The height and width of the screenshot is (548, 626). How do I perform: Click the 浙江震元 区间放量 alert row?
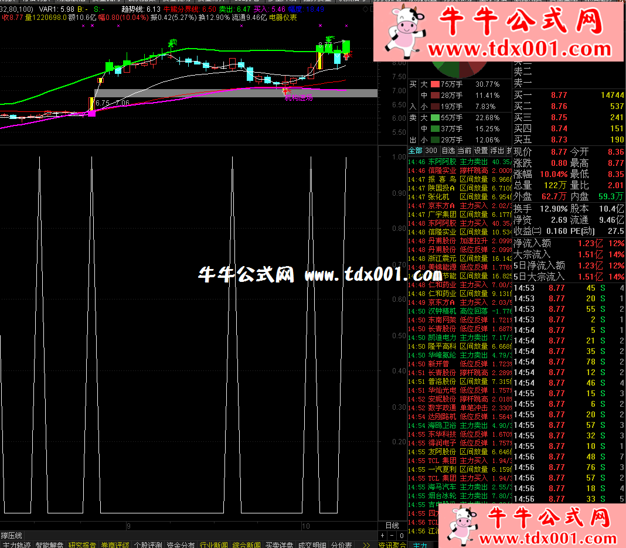(460, 258)
